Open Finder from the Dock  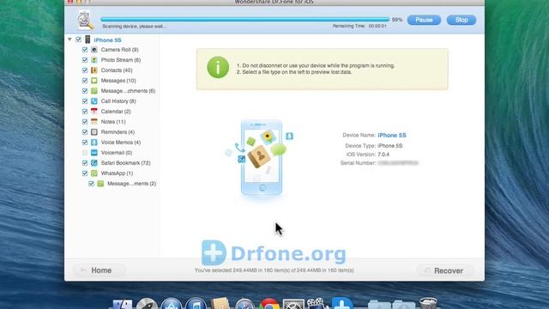[x=123, y=304]
